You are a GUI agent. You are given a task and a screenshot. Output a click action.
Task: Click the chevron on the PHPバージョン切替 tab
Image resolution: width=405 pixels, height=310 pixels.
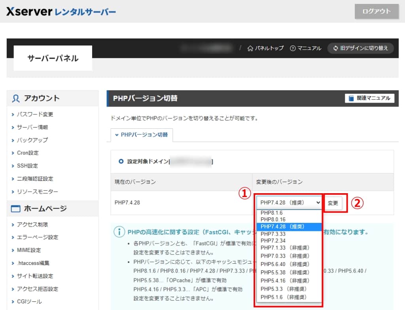[x=117, y=135]
